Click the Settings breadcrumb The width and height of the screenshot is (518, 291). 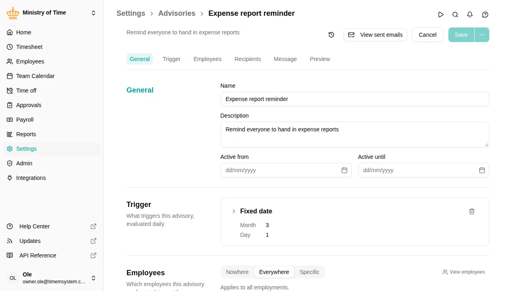click(131, 13)
